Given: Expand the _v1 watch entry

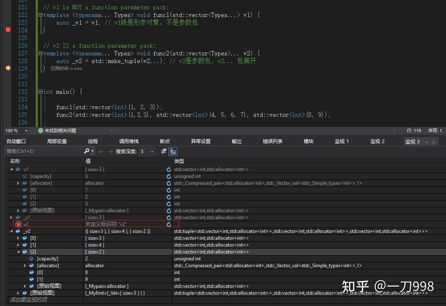Looking at the screenshot, I should (11, 217).
